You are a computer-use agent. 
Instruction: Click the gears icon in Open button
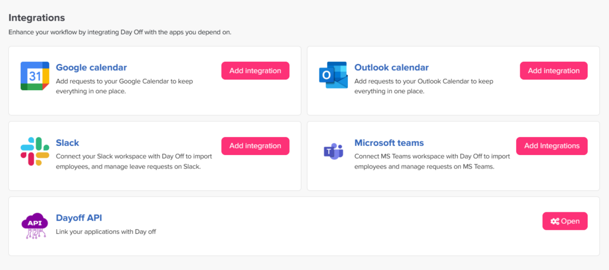tap(555, 221)
